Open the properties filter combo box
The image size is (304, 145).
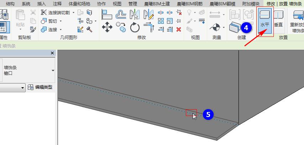12,88
